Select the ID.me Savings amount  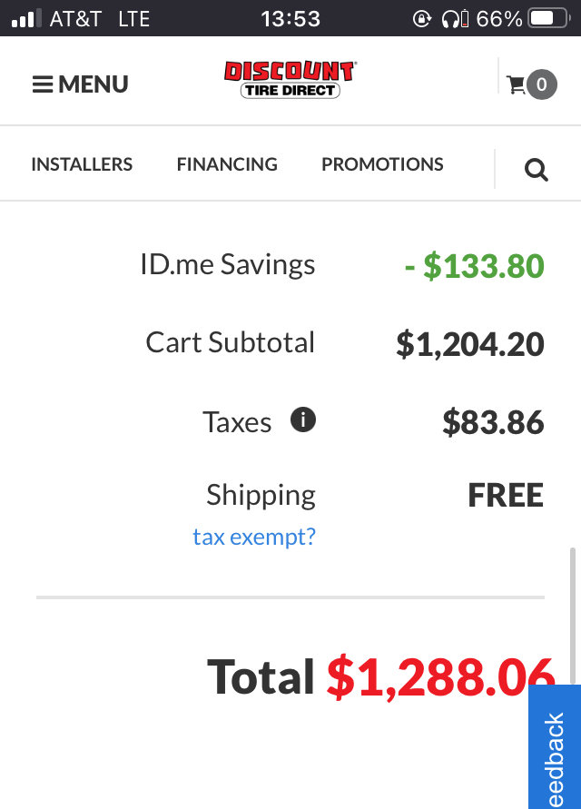tap(475, 266)
